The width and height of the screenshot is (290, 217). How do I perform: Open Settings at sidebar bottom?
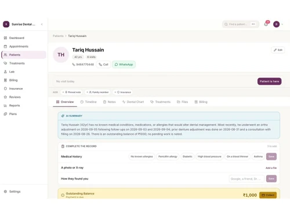coord(23,192)
